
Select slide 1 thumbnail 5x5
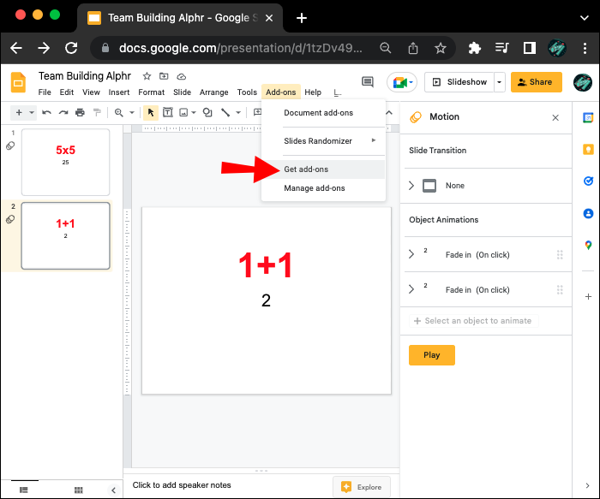click(x=65, y=162)
